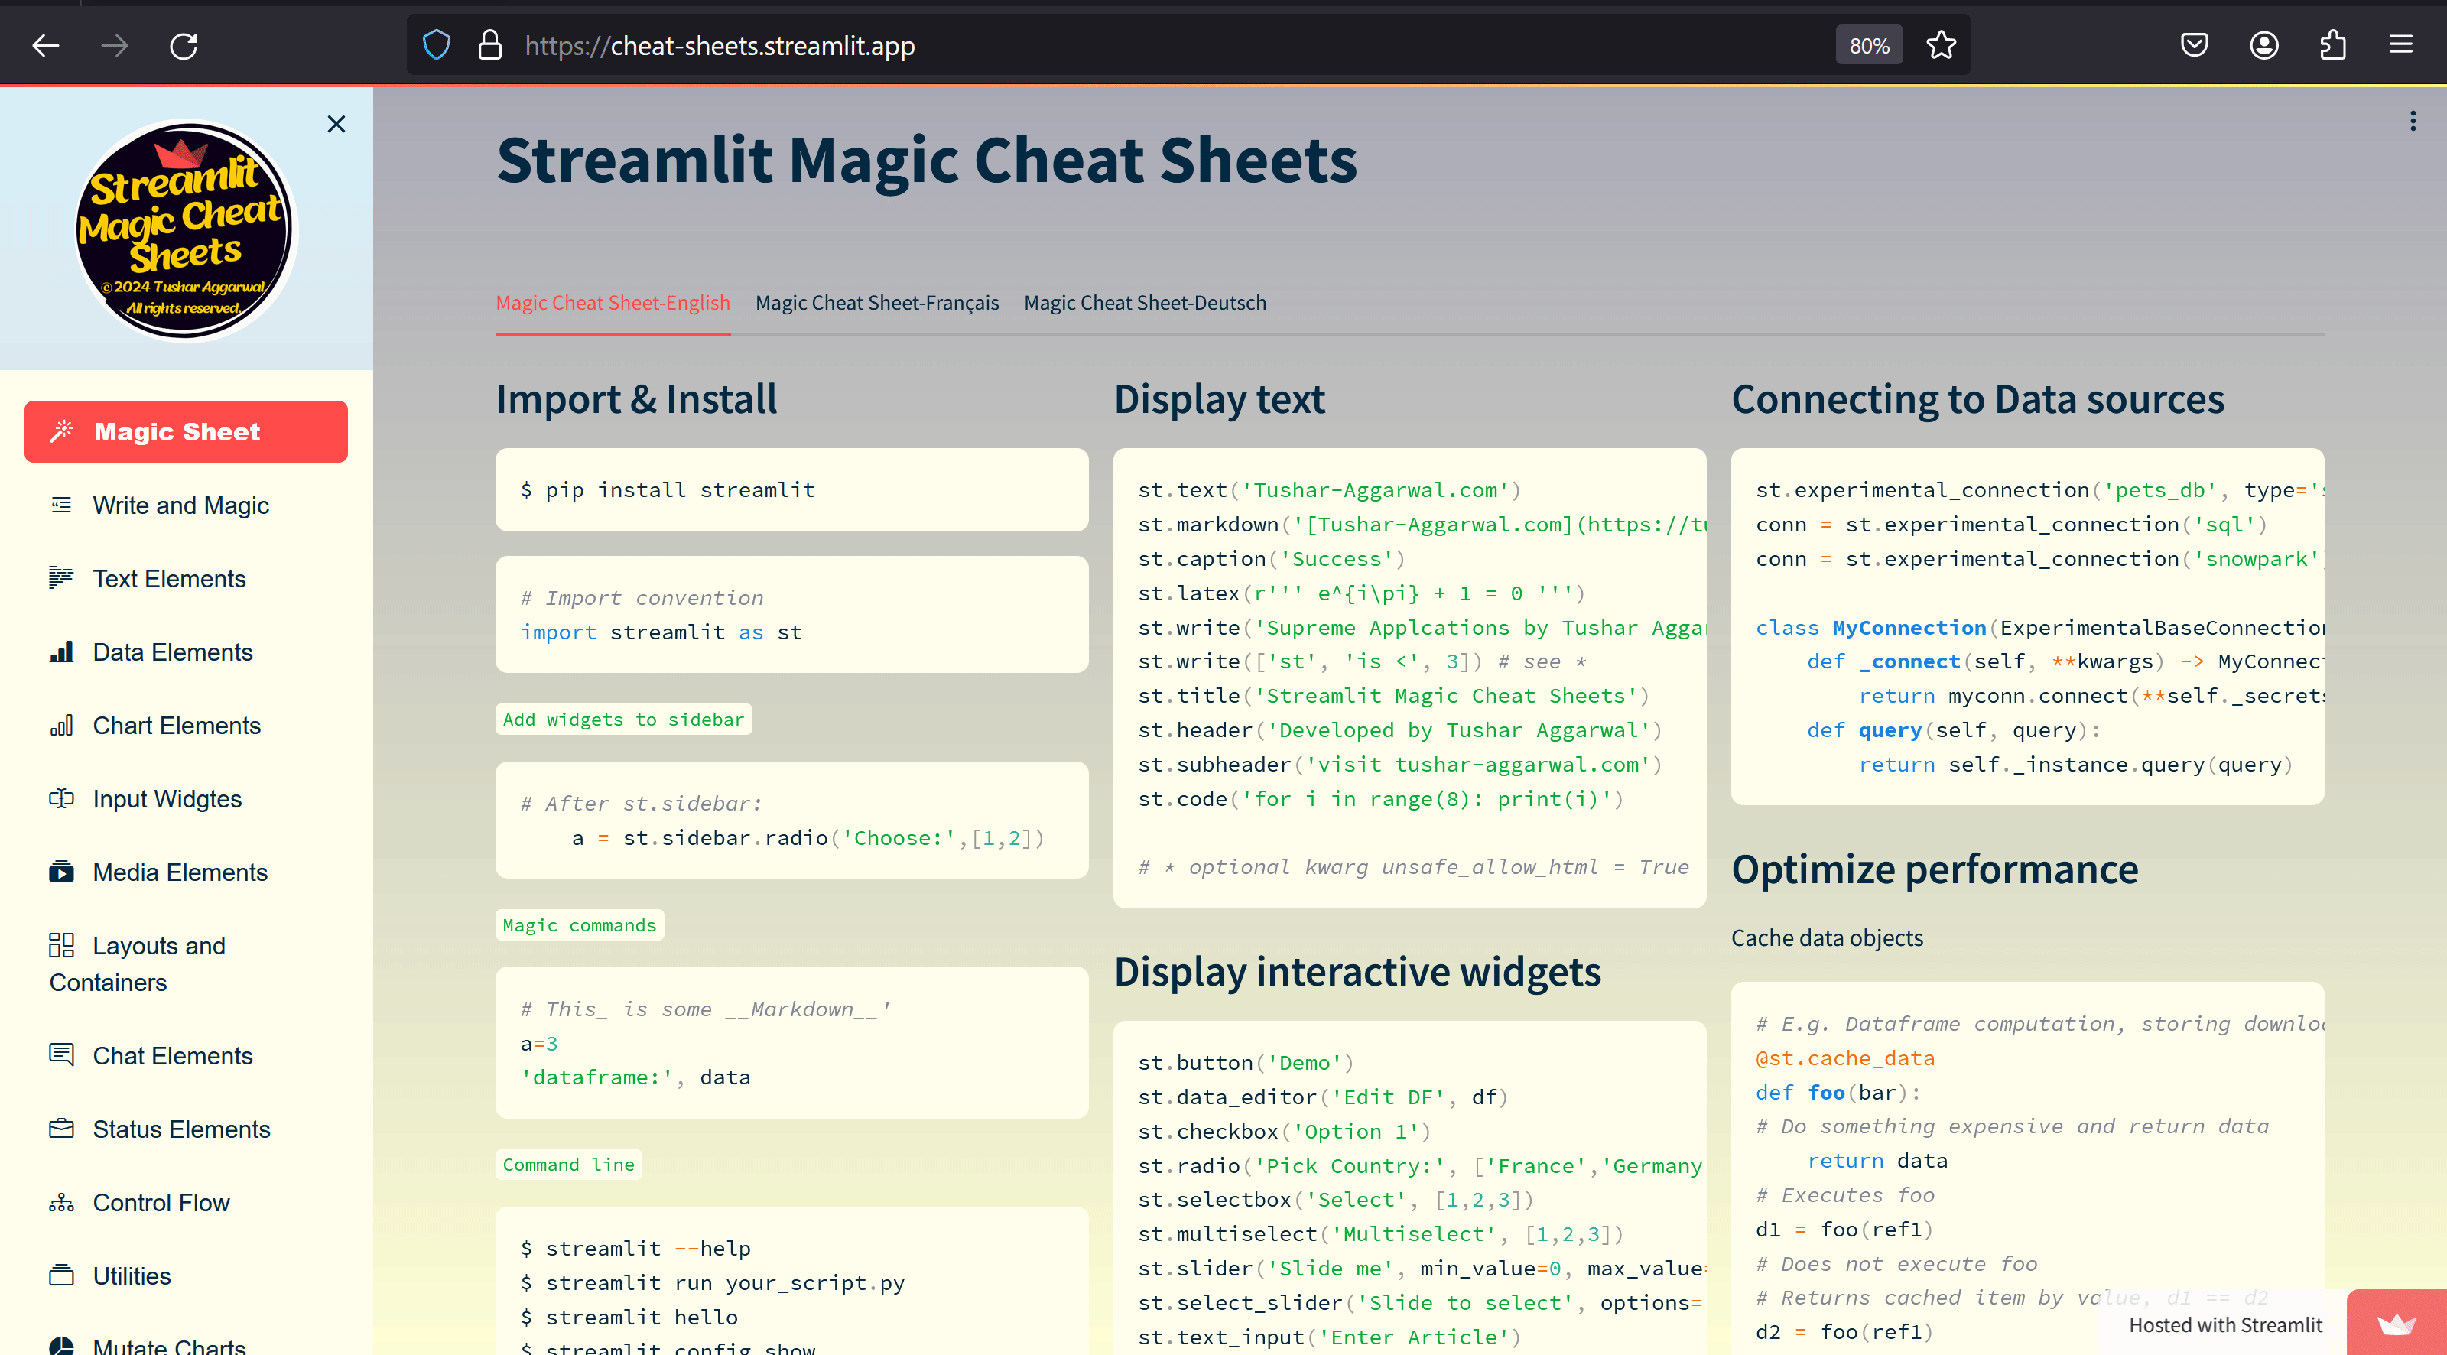The width and height of the screenshot is (2447, 1355).
Task: Click the Layouts and Containers grid icon
Action: [62, 944]
